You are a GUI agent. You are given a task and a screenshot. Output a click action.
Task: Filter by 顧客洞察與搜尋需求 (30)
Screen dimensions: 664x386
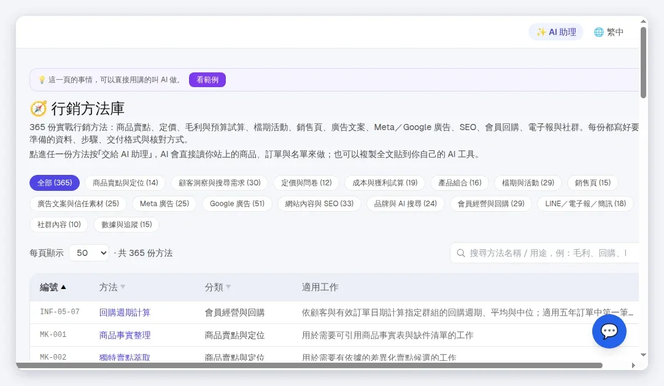tap(219, 183)
